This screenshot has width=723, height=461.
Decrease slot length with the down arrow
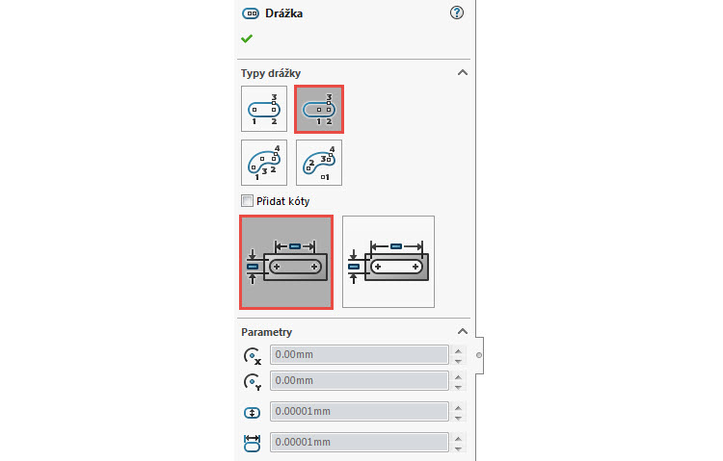coord(457,448)
